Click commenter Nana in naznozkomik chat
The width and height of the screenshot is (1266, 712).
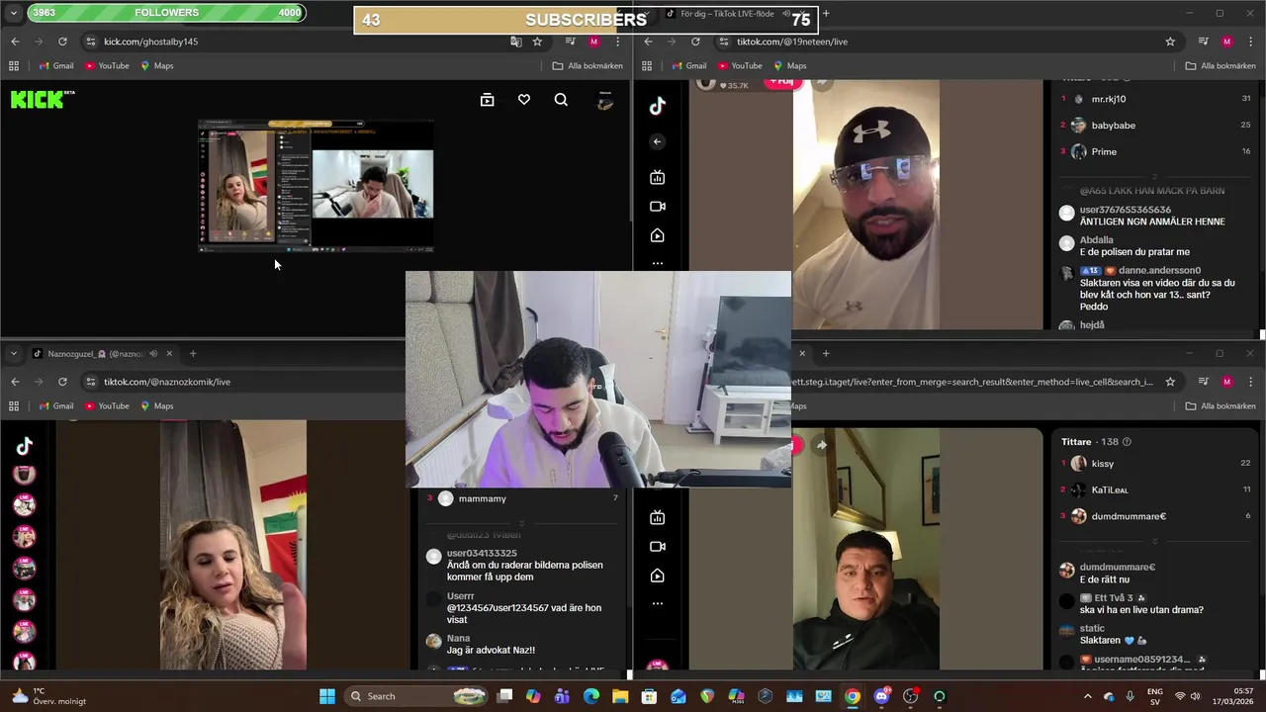[458, 639]
